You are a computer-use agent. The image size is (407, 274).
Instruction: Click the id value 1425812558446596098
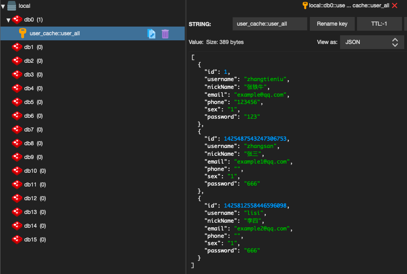255,205
